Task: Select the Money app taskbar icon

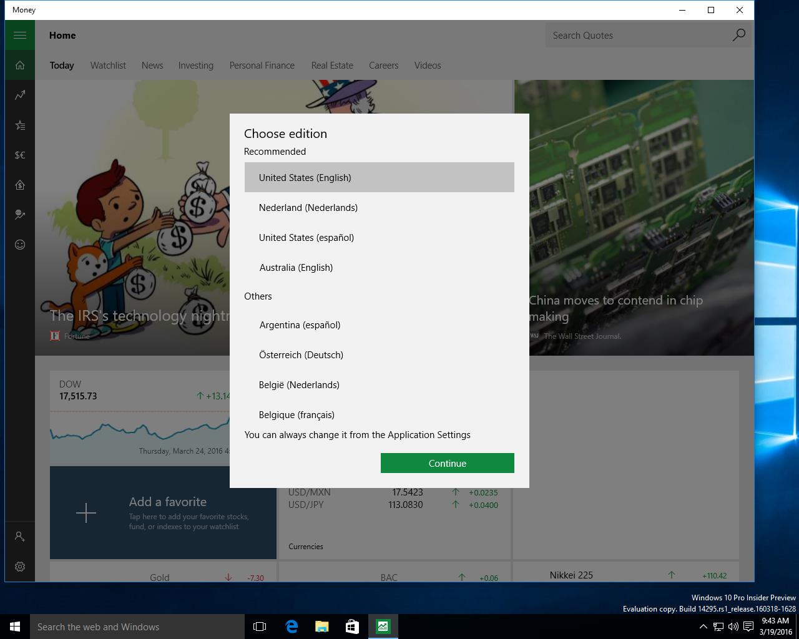Action: tap(383, 627)
